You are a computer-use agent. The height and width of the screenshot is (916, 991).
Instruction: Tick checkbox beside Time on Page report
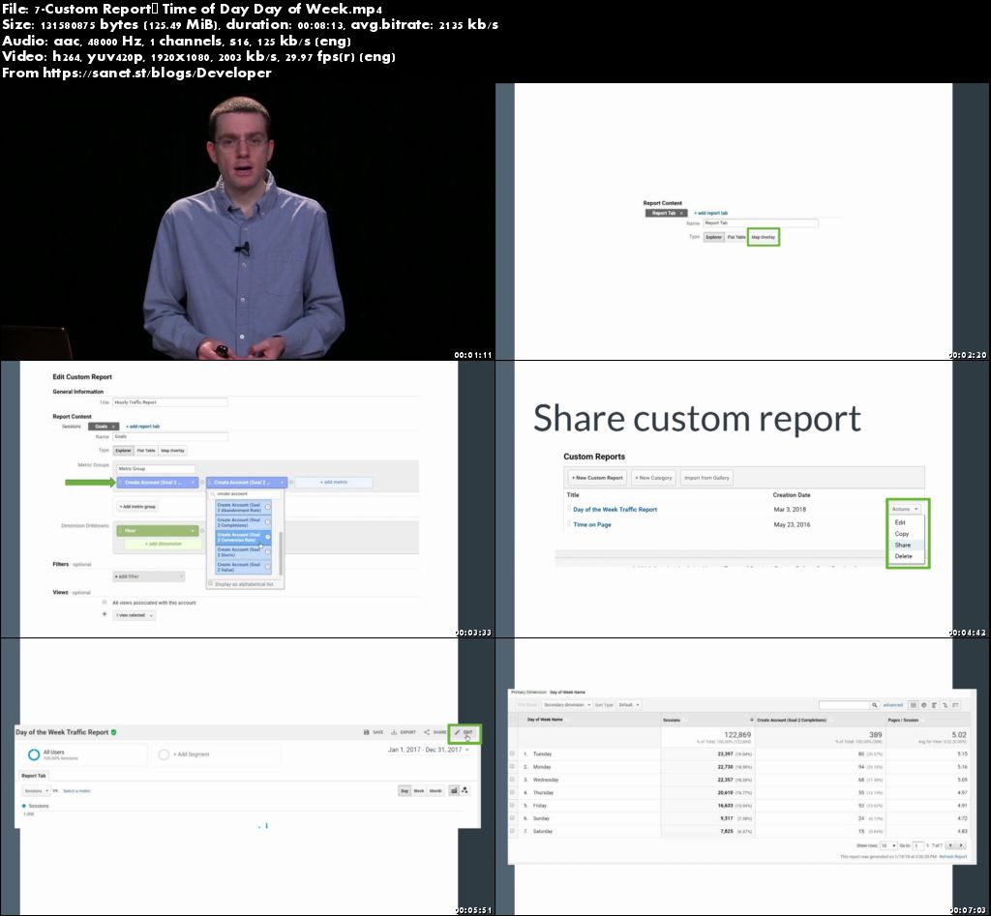(569, 524)
